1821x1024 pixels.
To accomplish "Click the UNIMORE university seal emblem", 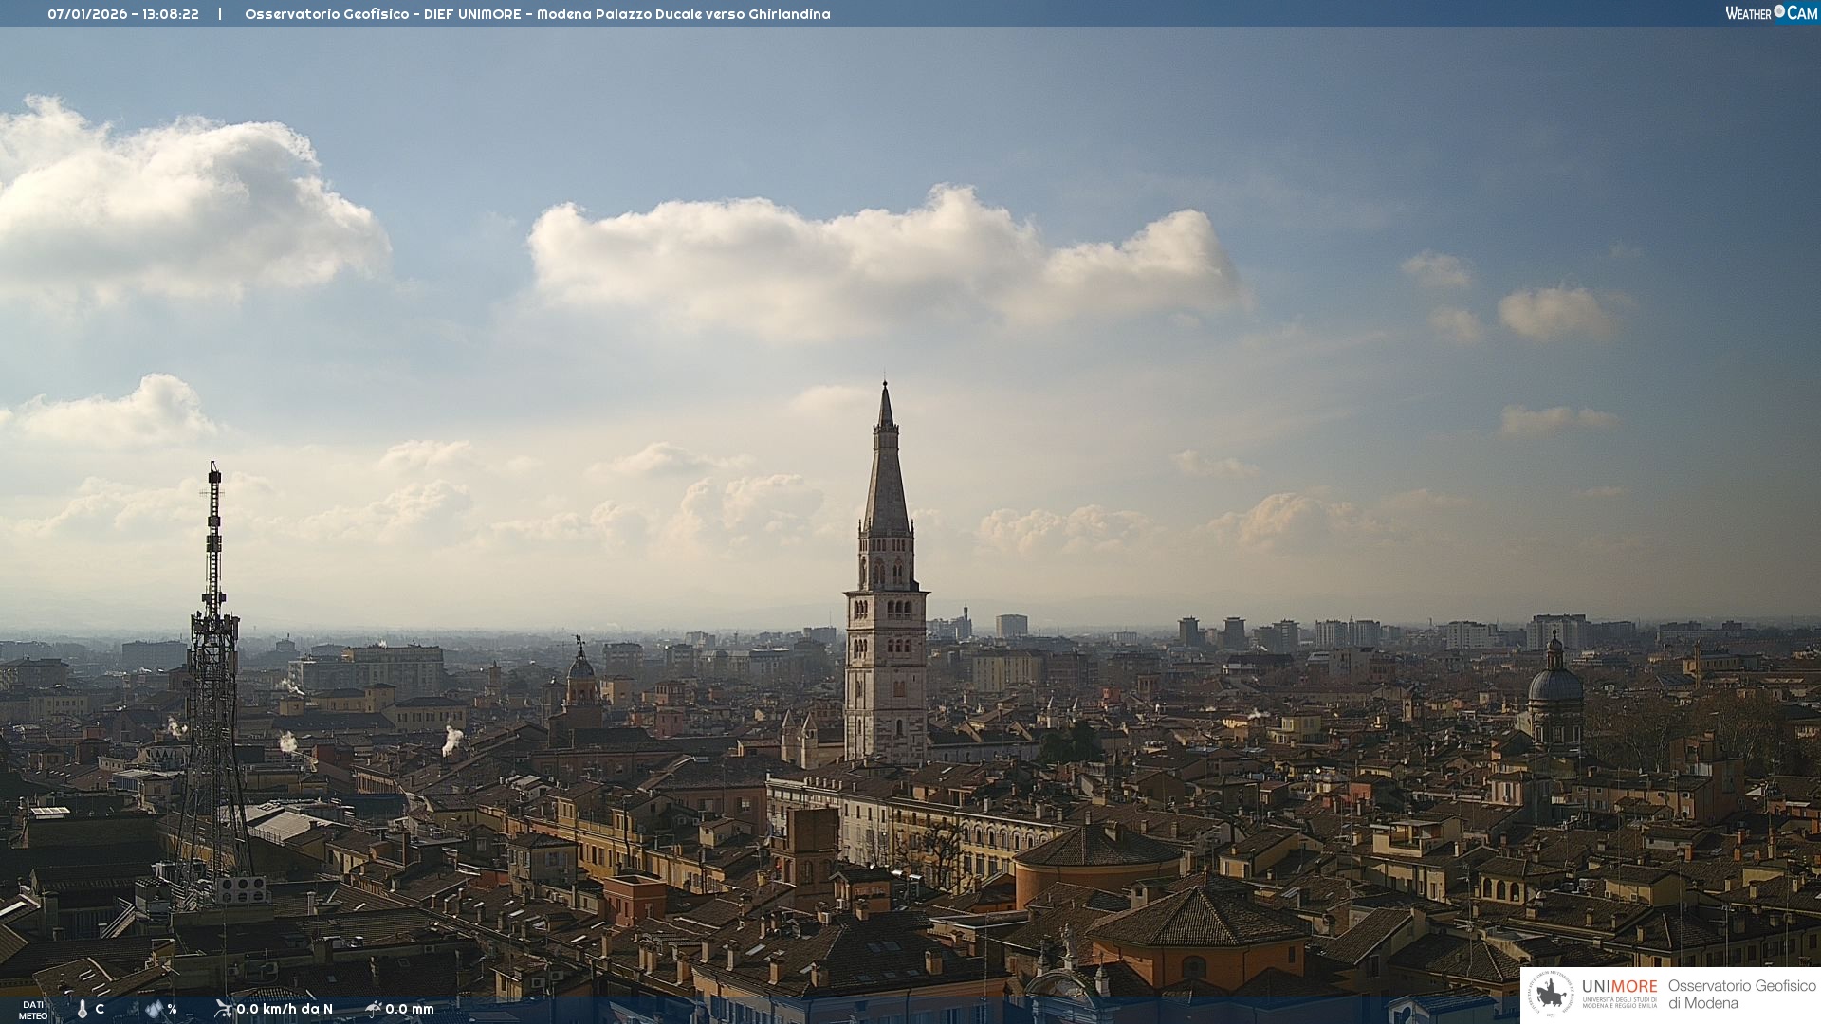I will click(1552, 994).
